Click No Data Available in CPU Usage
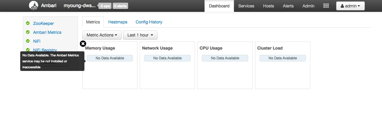382x138 pixels. [x=225, y=58]
